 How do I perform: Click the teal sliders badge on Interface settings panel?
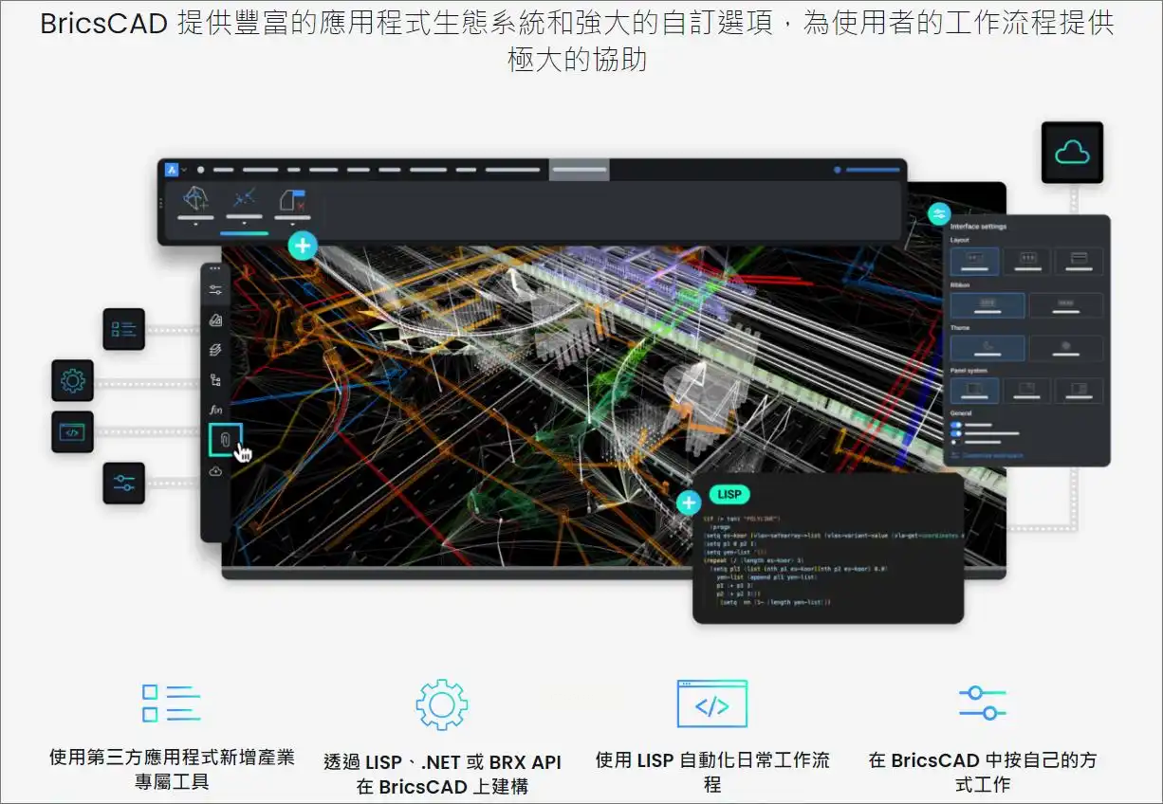(939, 213)
